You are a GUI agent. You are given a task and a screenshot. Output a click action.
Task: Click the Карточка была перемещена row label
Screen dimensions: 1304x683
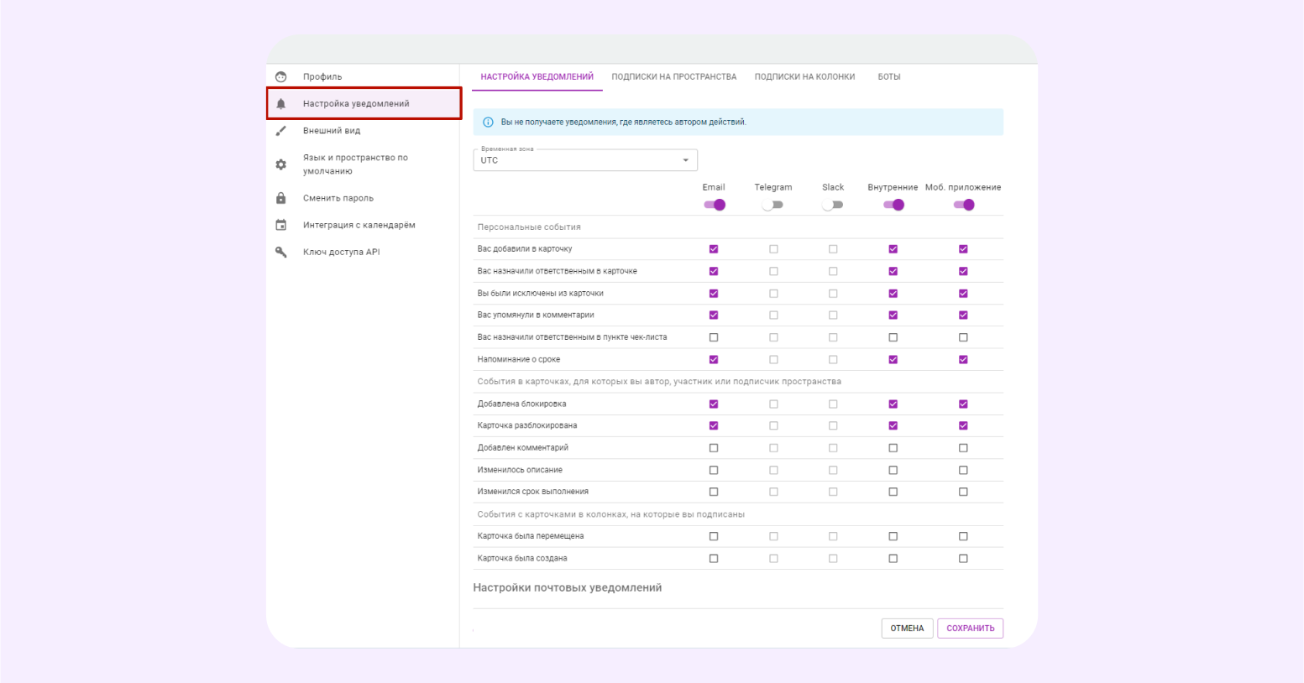tap(531, 536)
